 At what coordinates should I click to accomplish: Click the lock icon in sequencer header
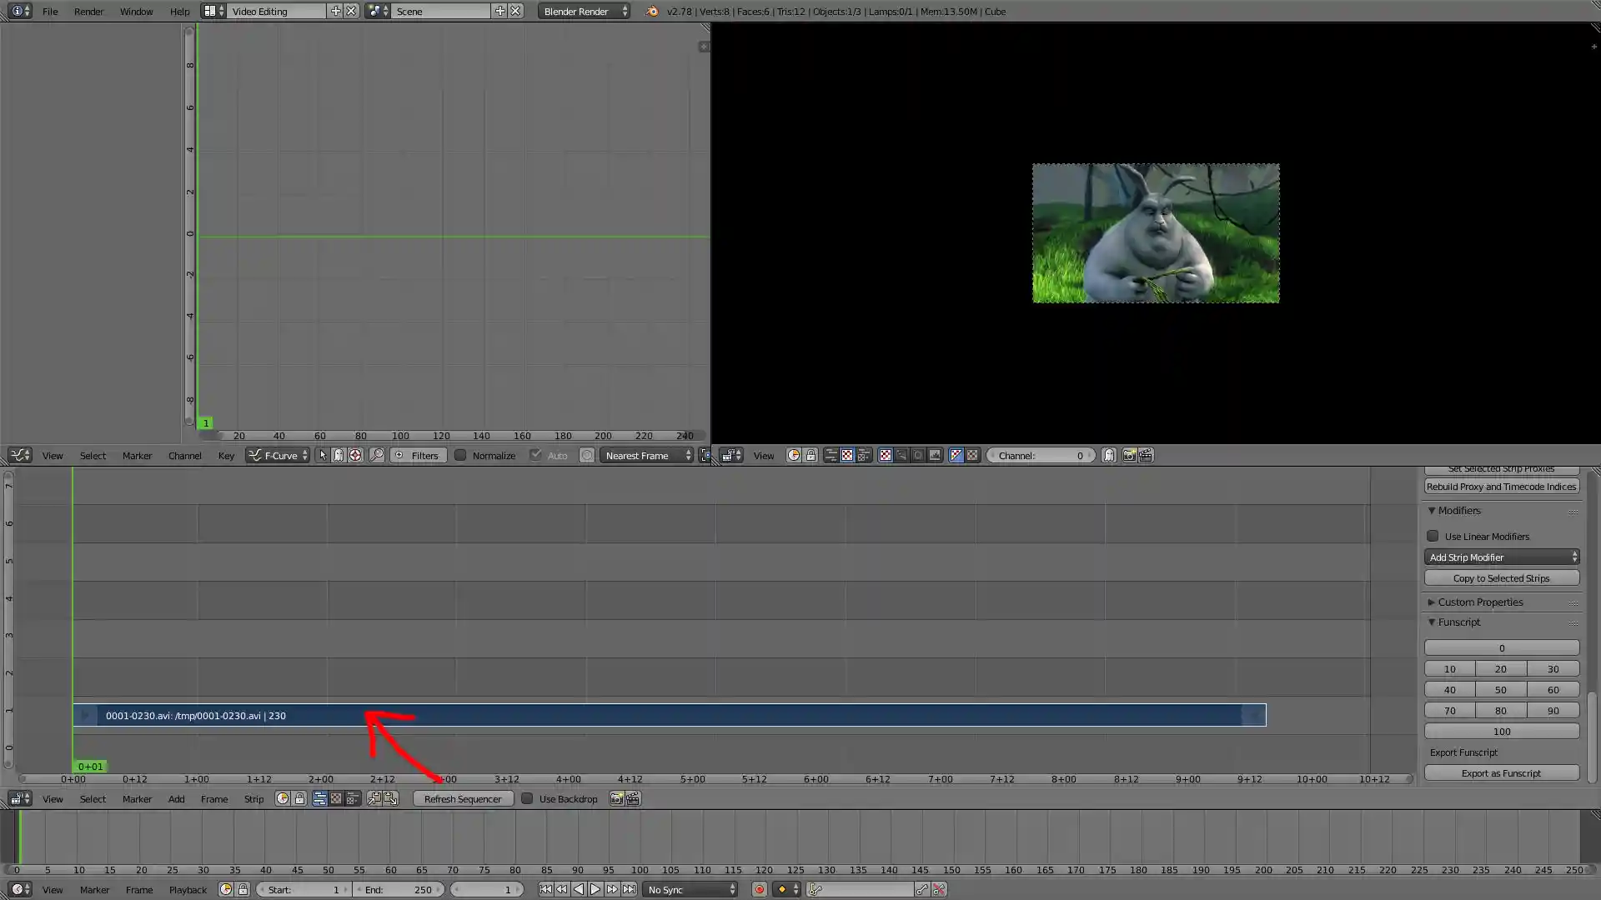point(299,798)
